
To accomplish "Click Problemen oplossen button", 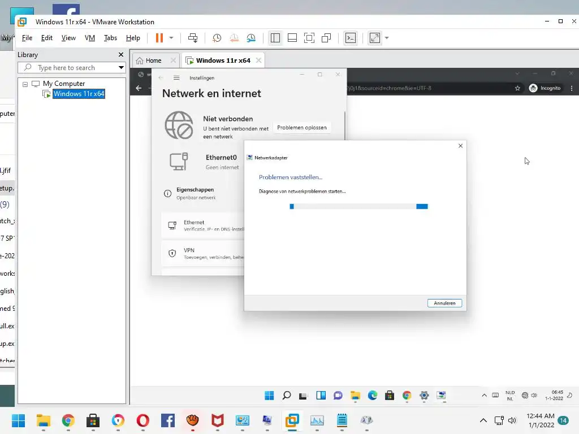I will point(302,128).
